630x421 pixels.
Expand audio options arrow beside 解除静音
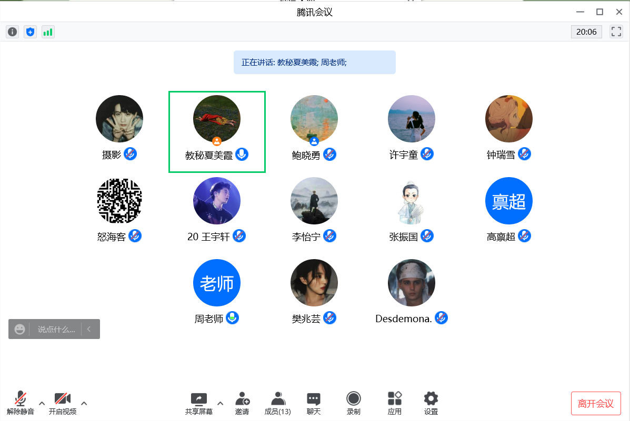click(x=42, y=403)
